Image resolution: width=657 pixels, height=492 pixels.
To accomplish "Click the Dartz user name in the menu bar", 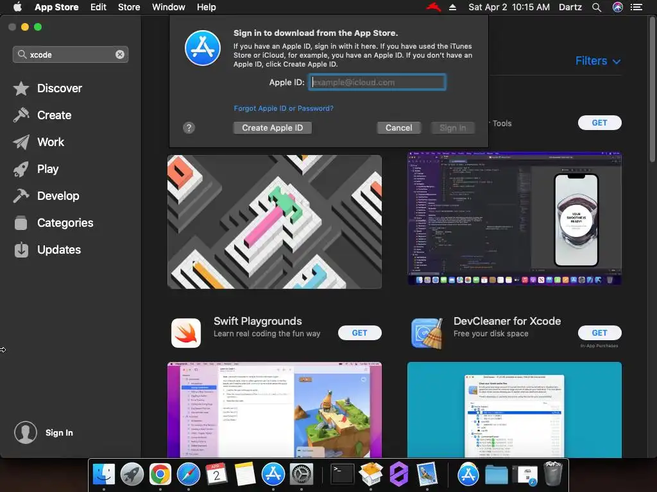I will pyautogui.click(x=570, y=7).
